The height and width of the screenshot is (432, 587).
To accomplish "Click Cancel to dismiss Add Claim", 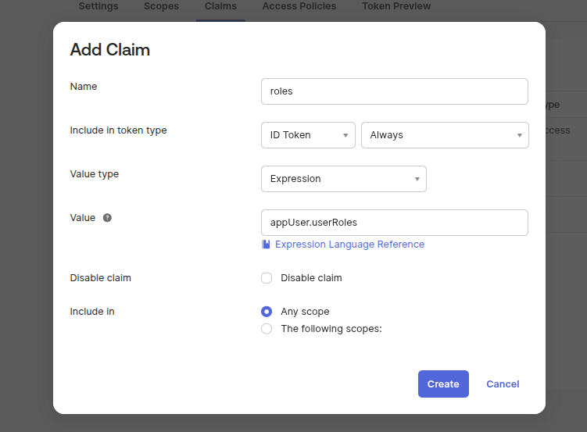I will click(503, 384).
